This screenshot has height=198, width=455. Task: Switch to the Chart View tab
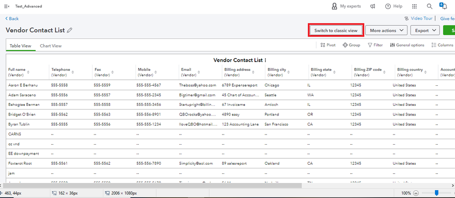(x=51, y=46)
